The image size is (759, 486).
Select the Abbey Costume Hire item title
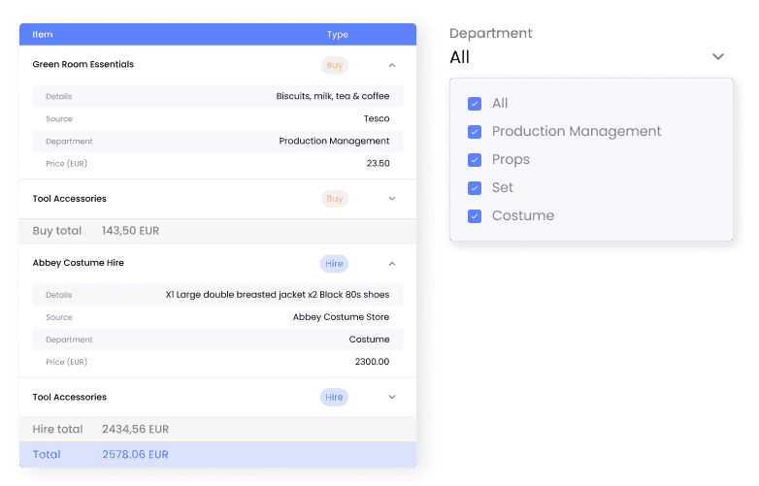(79, 263)
